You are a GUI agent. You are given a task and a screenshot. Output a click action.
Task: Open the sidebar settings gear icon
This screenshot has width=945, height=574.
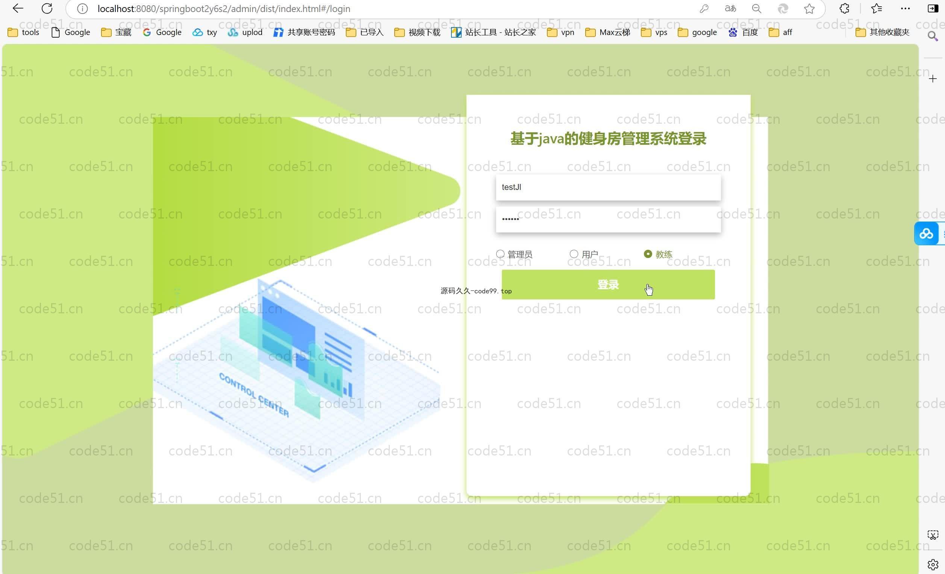[x=933, y=564]
